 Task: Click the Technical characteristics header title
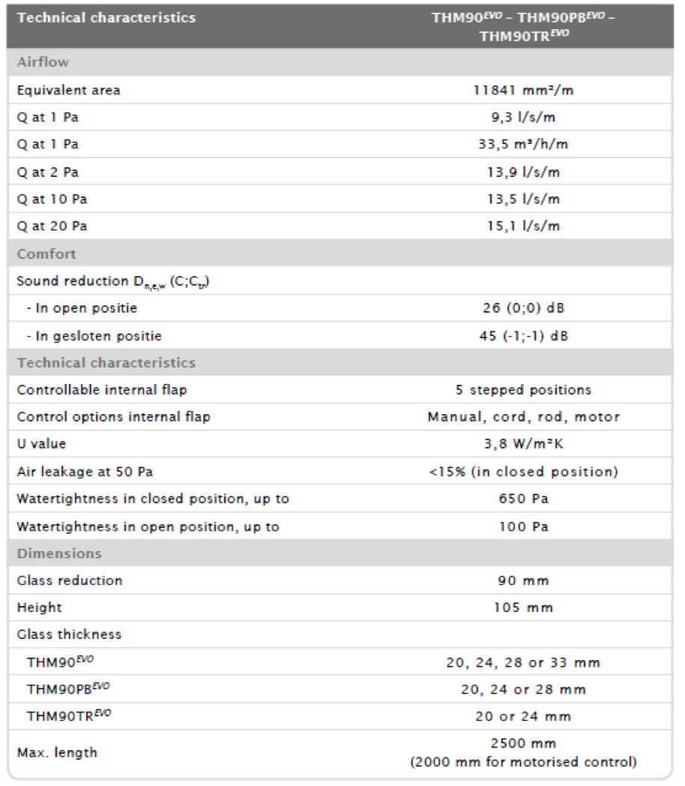pos(106,17)
